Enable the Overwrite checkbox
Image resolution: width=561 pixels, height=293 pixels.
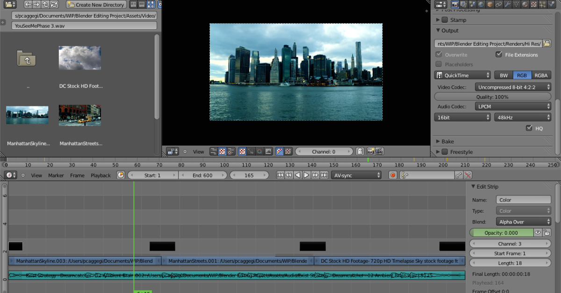(x=439, y=55)
